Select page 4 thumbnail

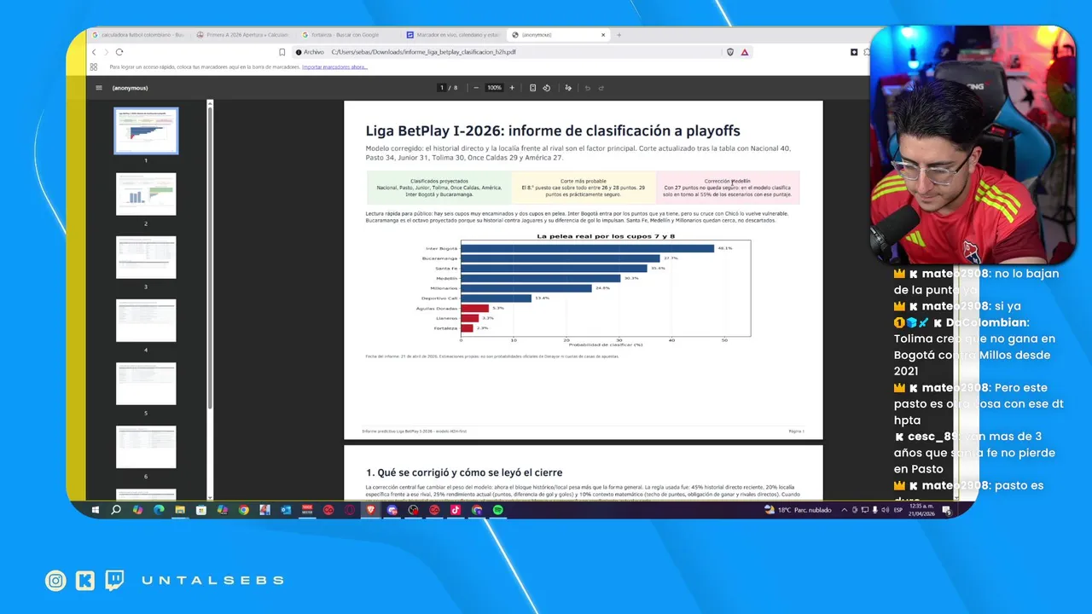click(x=146, y=320)
